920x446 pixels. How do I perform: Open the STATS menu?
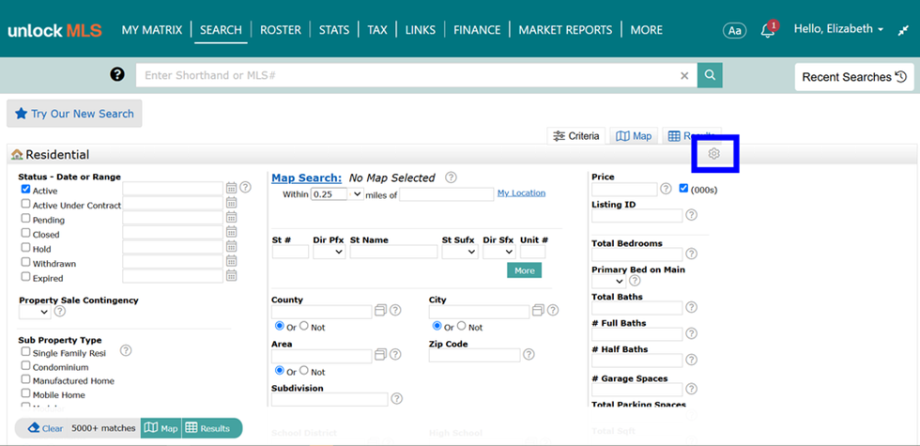tap(334, 30)
